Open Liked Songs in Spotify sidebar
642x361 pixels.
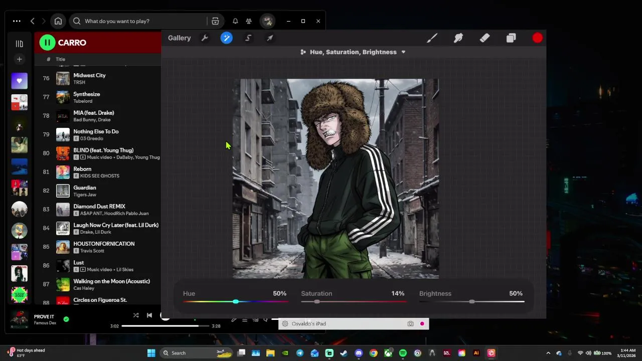click(19, 81)
